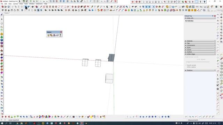Open the Window menu

[32, 4]
